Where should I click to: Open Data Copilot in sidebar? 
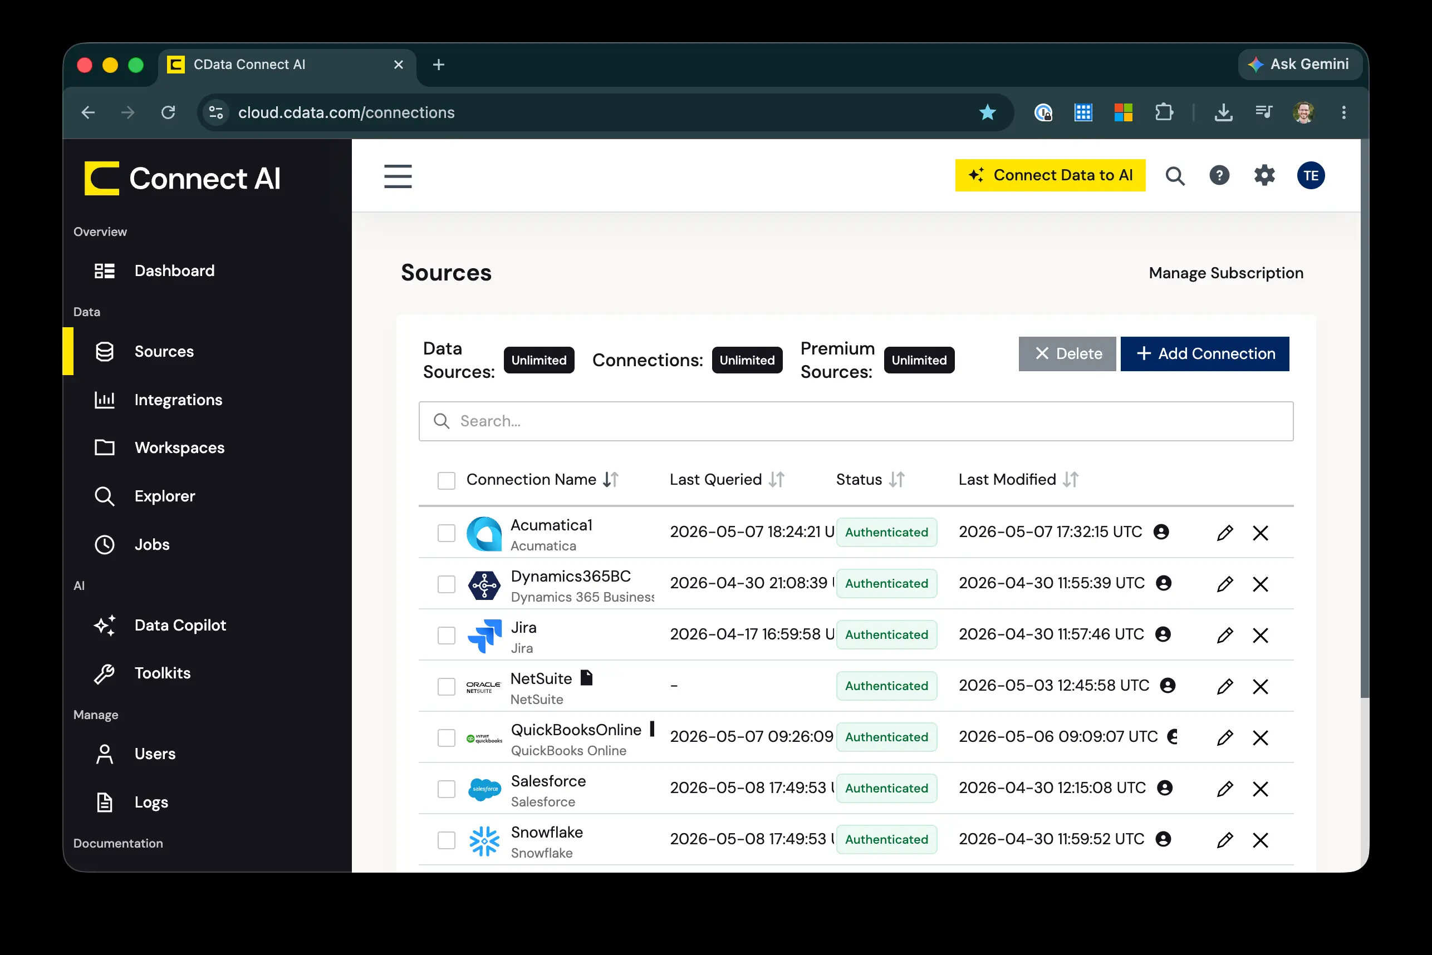tap(180, 626)
